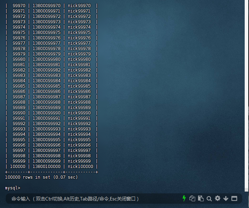Click phone value 13800099975

tap(47, 33)
